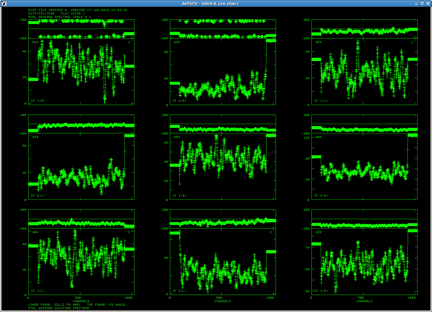Minimize the AIPSTV window
Viewport: 432px width, 312px height.
416,3
